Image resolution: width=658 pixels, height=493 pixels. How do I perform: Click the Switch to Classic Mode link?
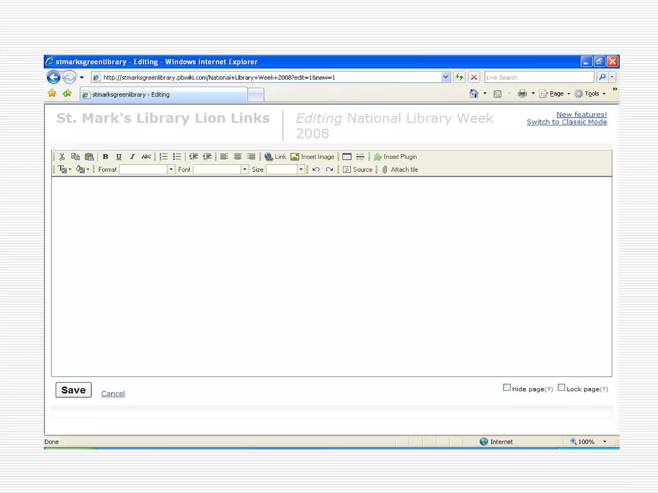(567, 122)
